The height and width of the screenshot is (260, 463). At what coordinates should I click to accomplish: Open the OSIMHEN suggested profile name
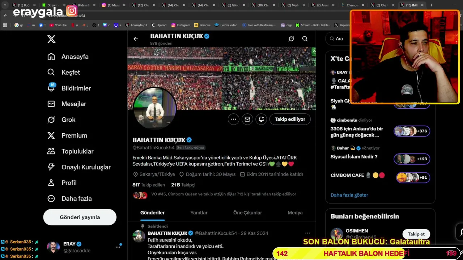click(x=357, y=231)
